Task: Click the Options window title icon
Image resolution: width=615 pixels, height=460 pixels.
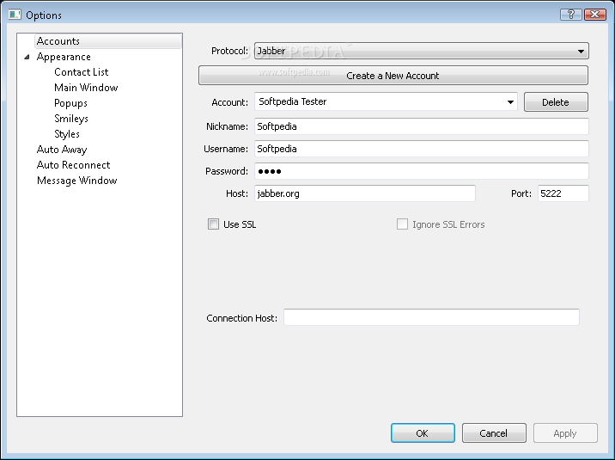Action: (x=15, y=15)
